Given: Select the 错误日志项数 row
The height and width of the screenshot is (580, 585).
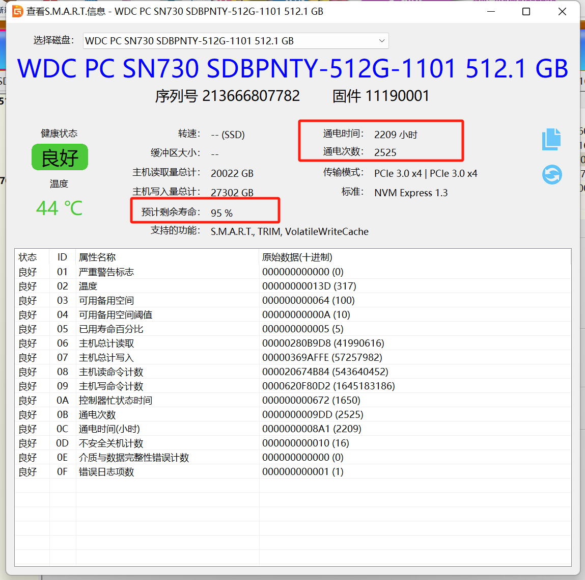Looking at the screenshot, I should [293, 471].
